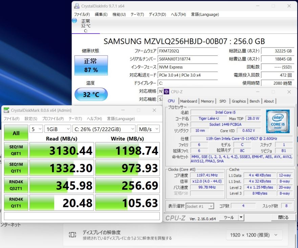Maximize the CrystalDiskInfo window

click(273, 6)
